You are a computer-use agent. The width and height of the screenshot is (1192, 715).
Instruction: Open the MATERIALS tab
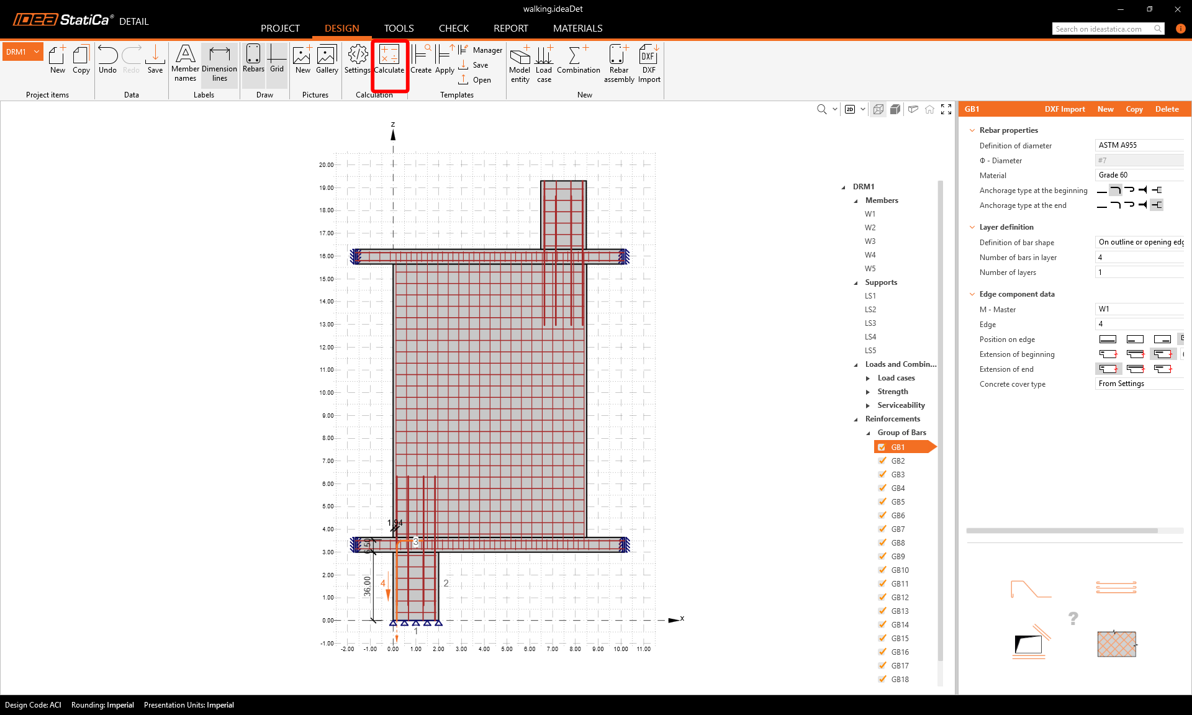coord(577,29)
